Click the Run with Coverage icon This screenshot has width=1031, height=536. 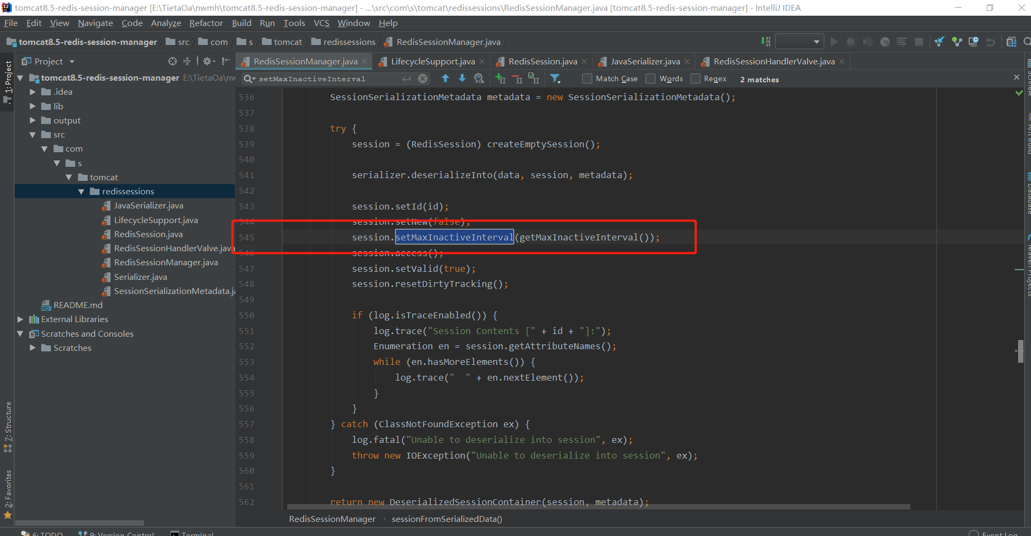pos(868,42)
